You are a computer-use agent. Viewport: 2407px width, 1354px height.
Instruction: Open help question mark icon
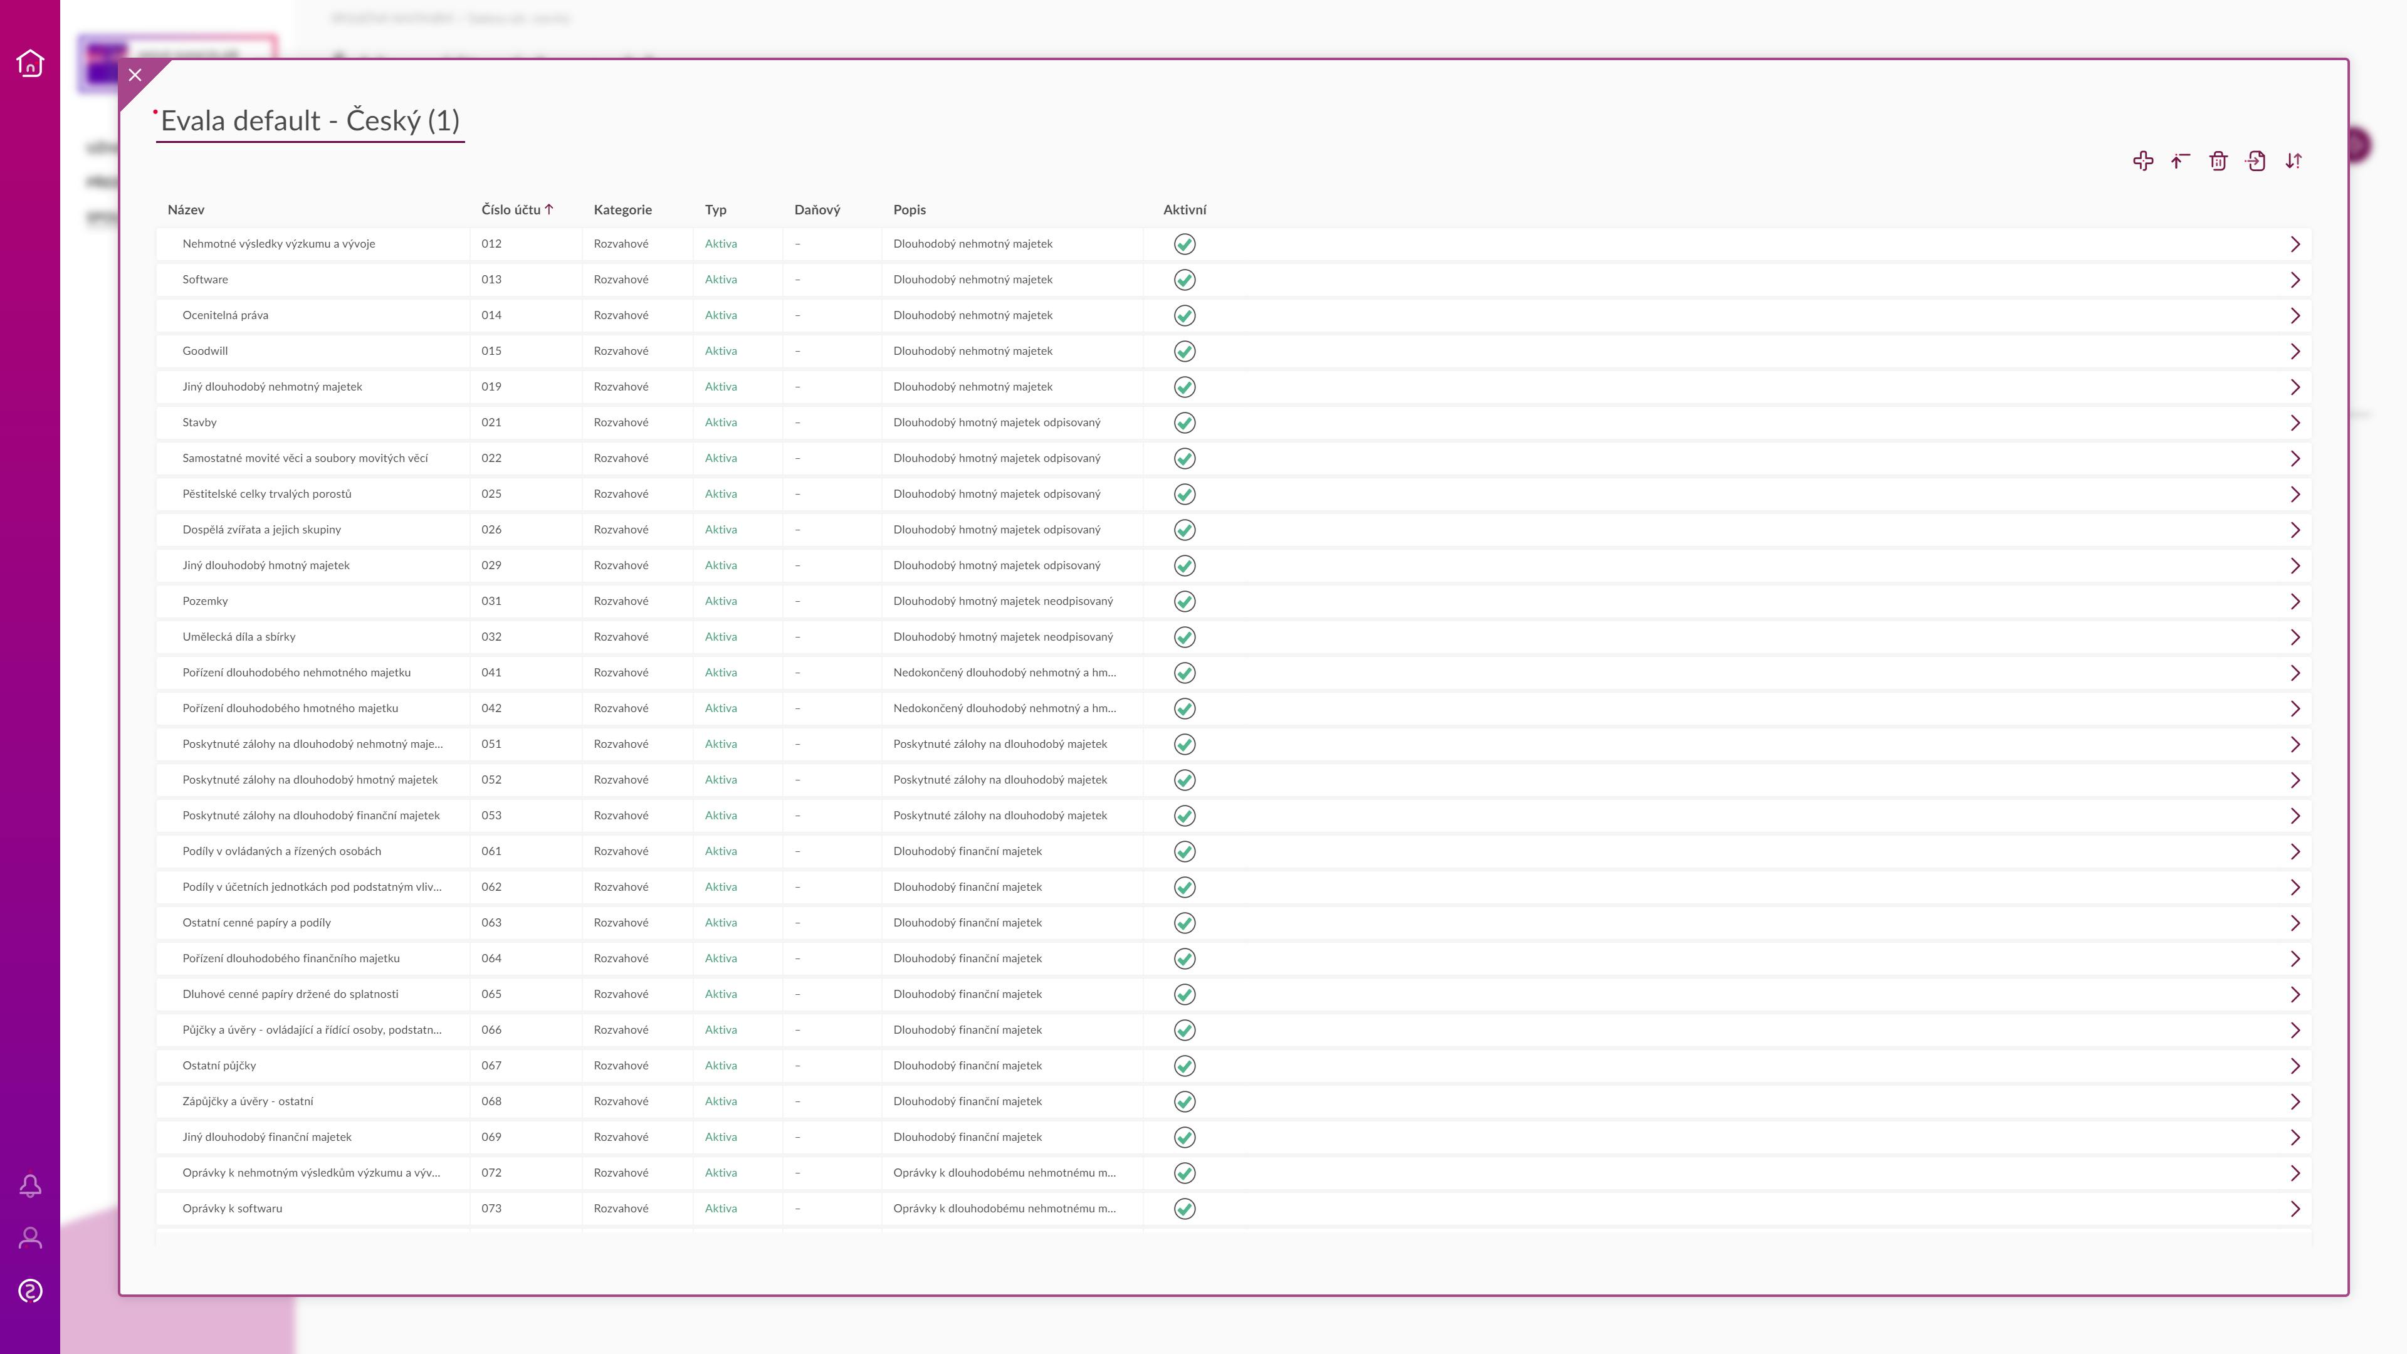30,1291
